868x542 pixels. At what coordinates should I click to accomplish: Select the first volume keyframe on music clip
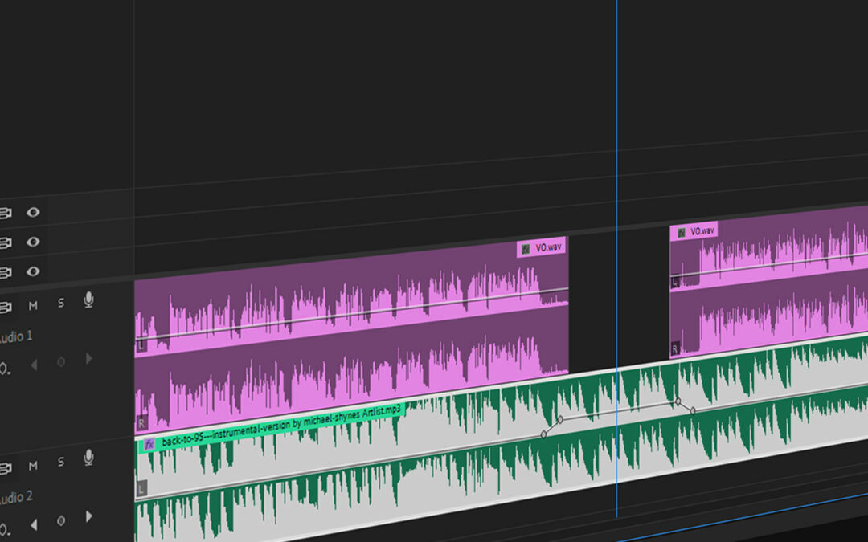543,434
